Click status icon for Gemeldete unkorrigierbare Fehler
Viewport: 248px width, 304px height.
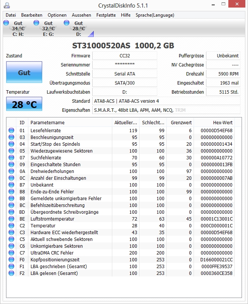point(11,198)
